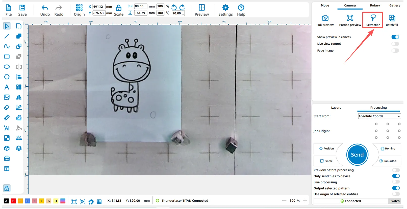The height and width of the screenshot is (209, 407).
Task: Choose the text tool in left toolbar
Action: click(7, 87)
